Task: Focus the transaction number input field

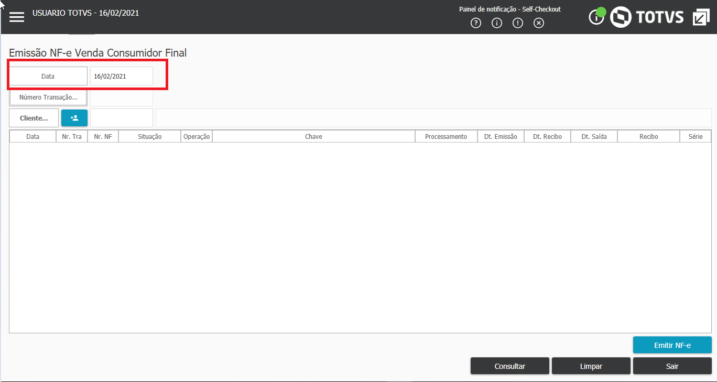Action: point(122,97)
